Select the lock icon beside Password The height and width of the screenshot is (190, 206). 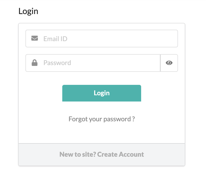pyautogui.click(x=35, y=62)
